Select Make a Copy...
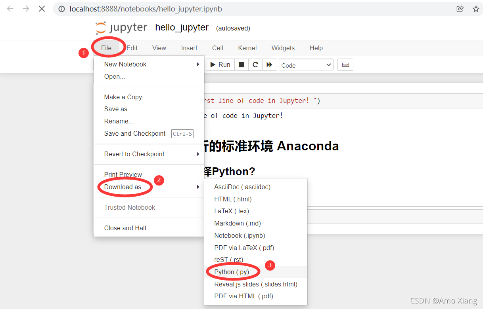483x309 pixels. coord(149,97)
